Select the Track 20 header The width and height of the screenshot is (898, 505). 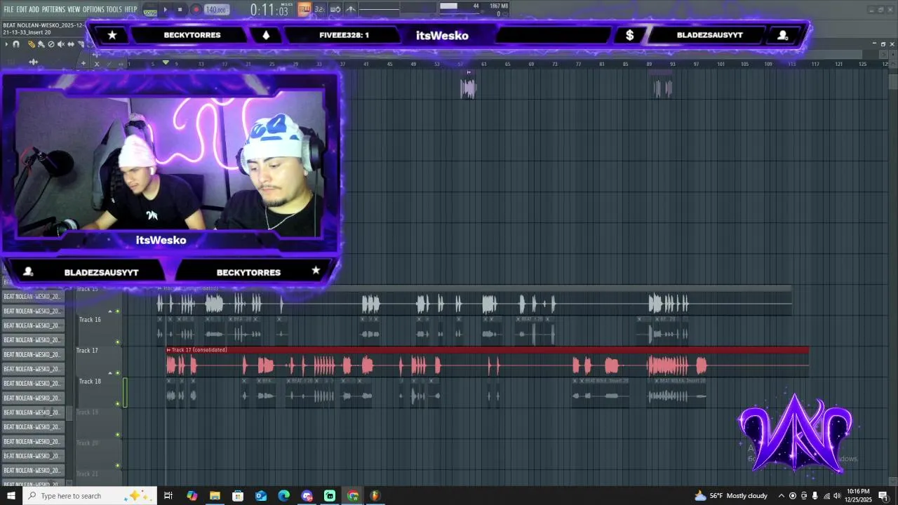point(99,453)
